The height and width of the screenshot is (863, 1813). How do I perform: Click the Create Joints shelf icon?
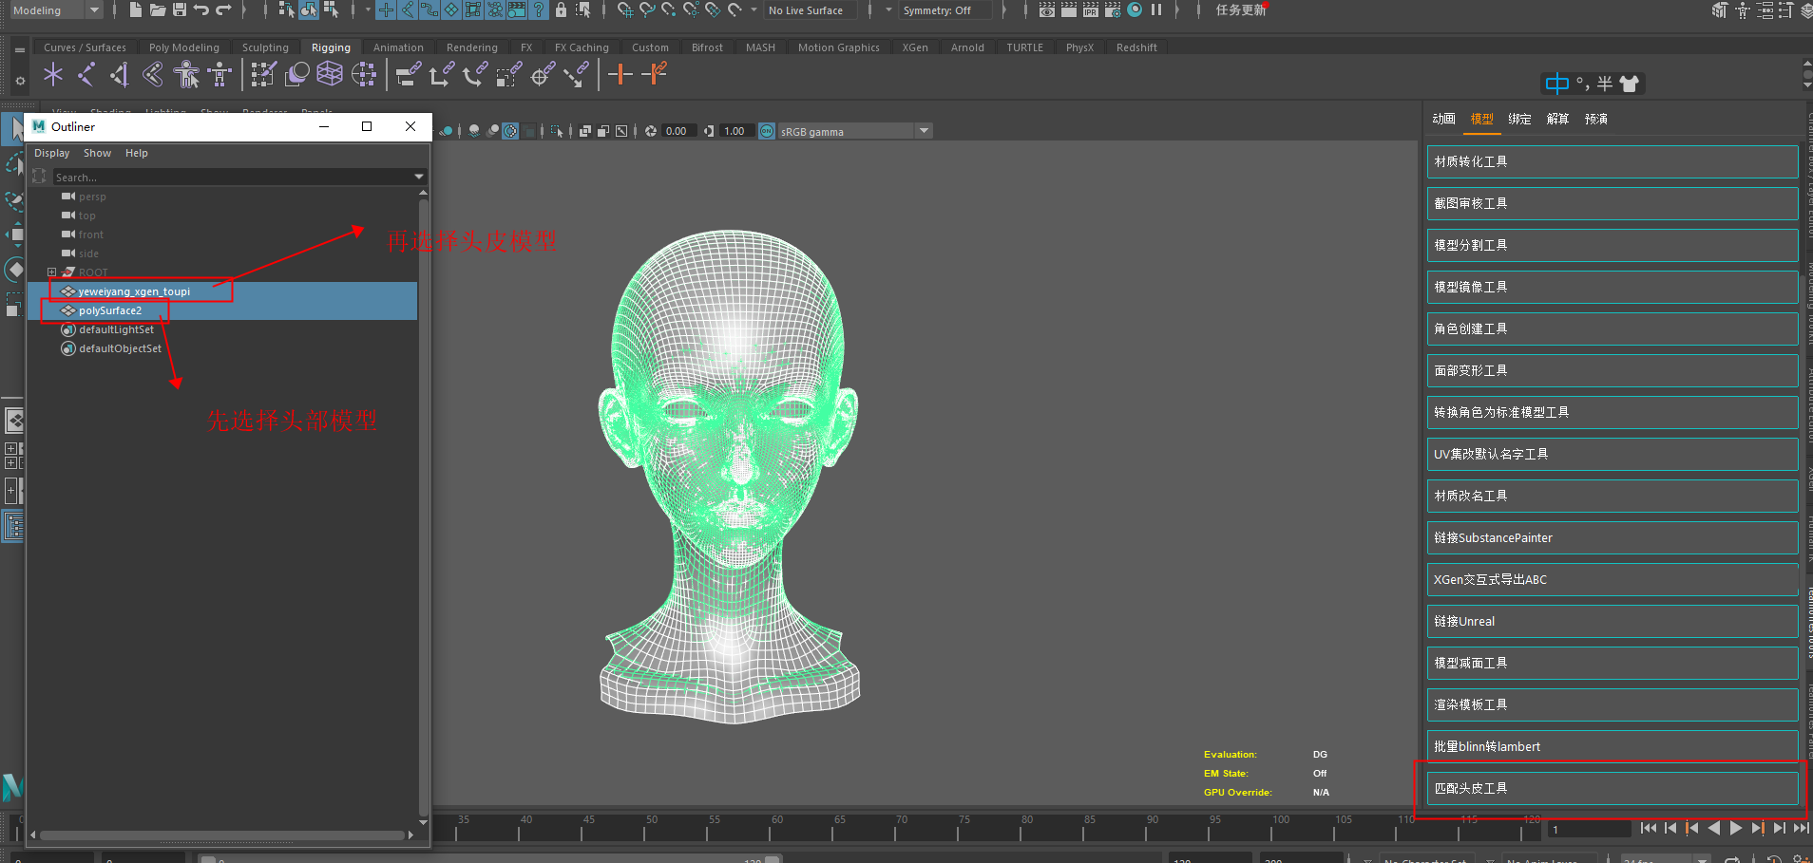pyautogui.click(x=86, y=74)
